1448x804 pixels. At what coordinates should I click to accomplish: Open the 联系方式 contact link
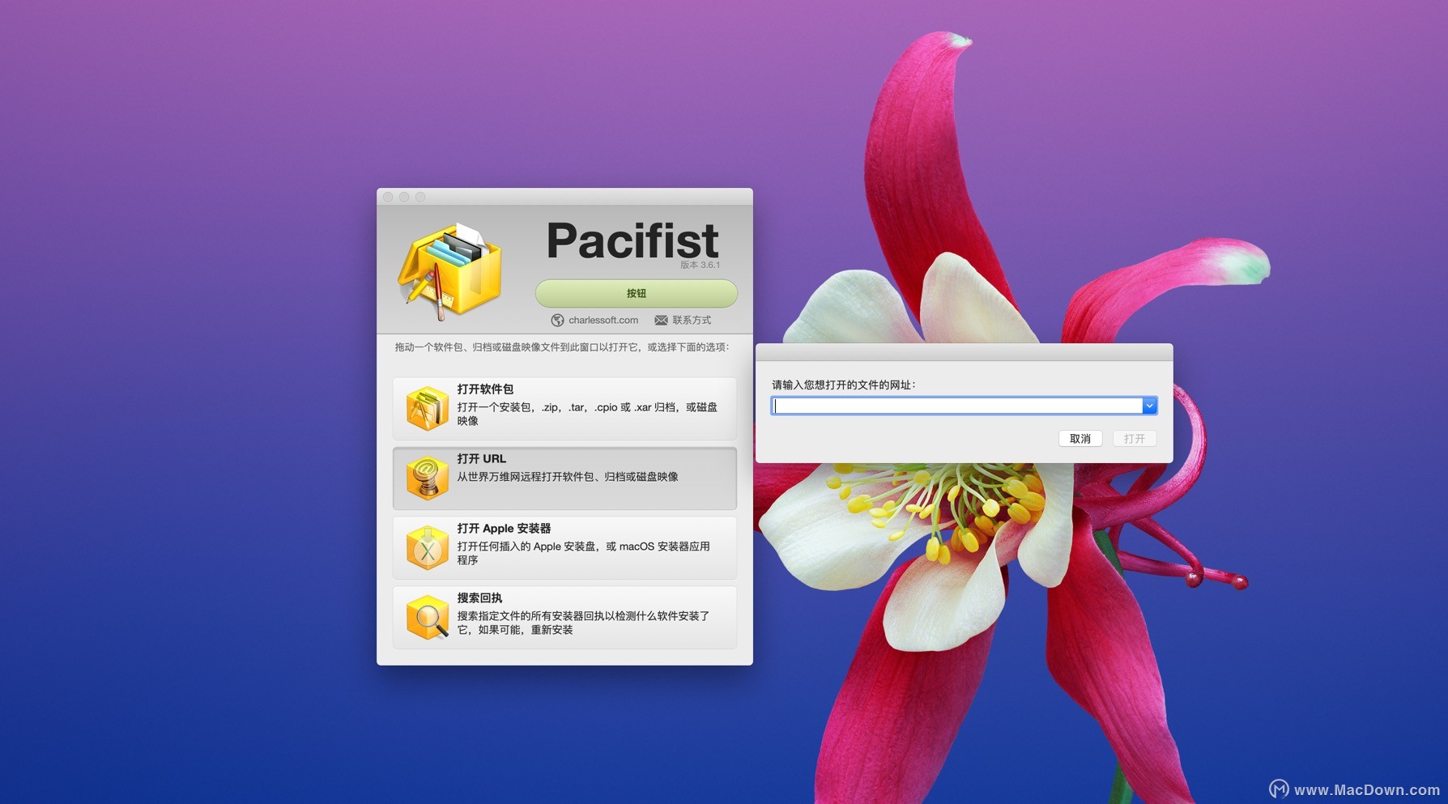(692, 320)
